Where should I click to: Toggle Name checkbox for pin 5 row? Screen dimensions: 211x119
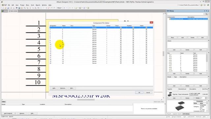point(146,35)
